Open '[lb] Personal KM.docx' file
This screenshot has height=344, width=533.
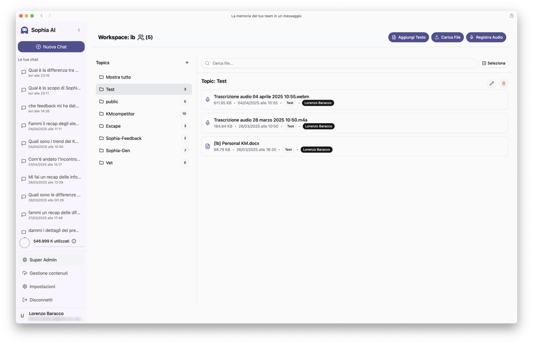pos(355,146)
